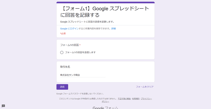Click the form description text below title
The height and width of the screenshot is (109, 211).
pos(87,22)
